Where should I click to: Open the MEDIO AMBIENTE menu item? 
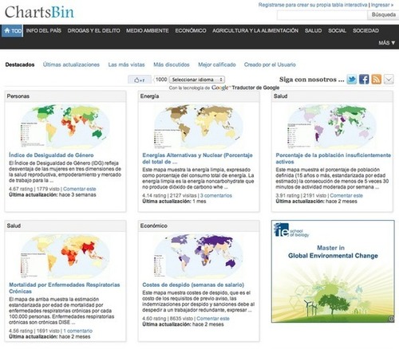point(148,30)
